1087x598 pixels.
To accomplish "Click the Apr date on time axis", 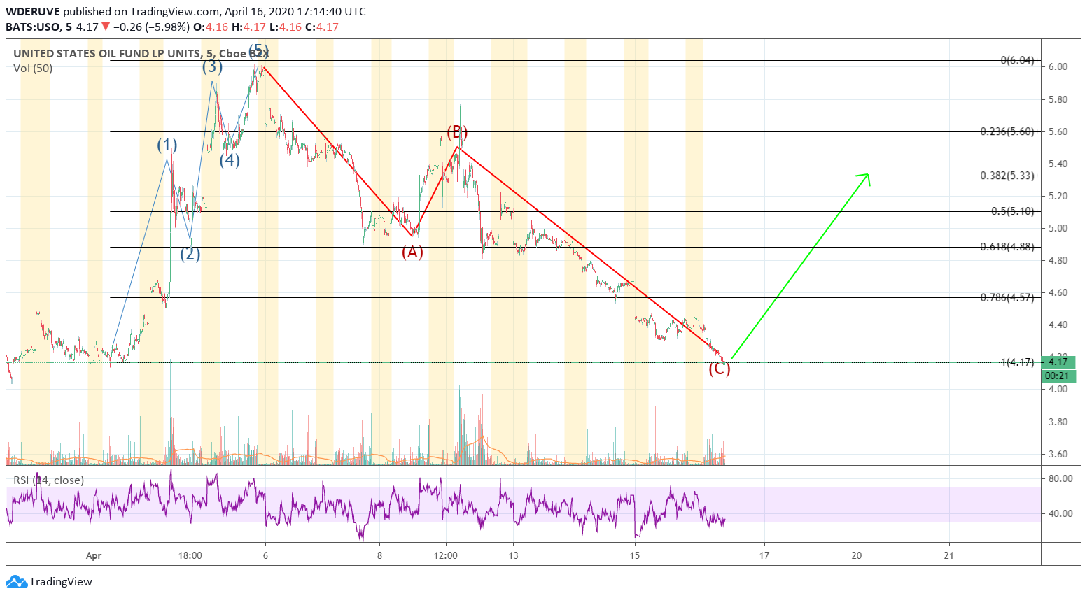I will coord(94,556).
